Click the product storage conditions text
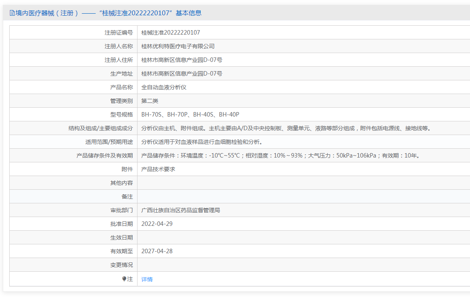This screenshot has height=297, width=470. point(281,156)
